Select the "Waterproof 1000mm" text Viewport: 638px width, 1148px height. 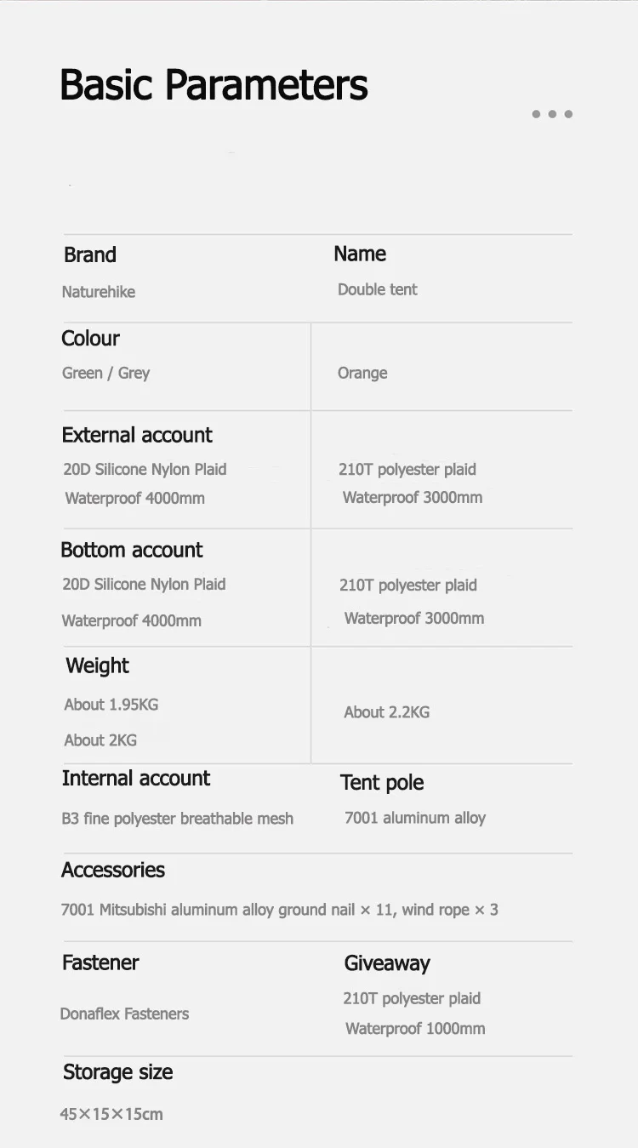pyautogui.click(x=415, y=1029)
